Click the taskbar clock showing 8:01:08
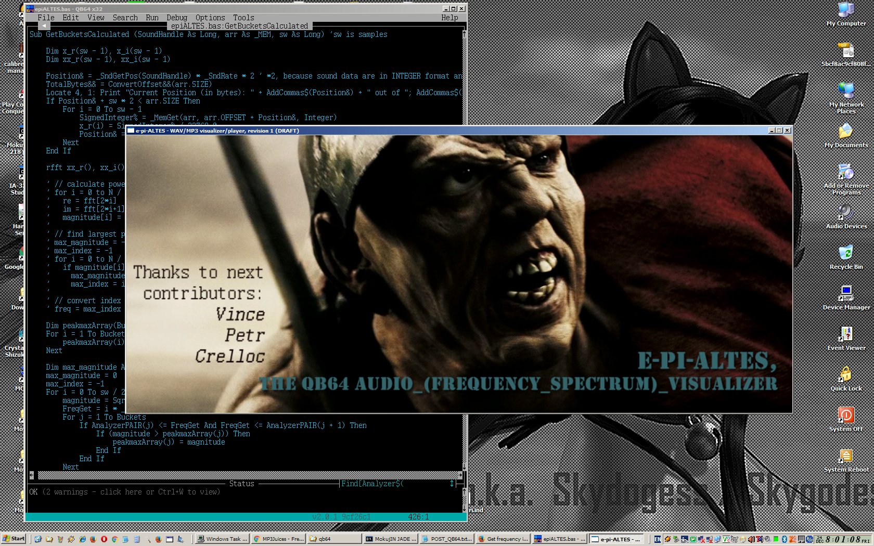874x546 pixels. point(842,539)
